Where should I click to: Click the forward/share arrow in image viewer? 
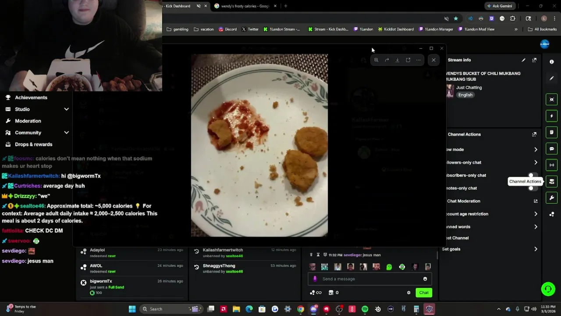[x=387, y=60]
